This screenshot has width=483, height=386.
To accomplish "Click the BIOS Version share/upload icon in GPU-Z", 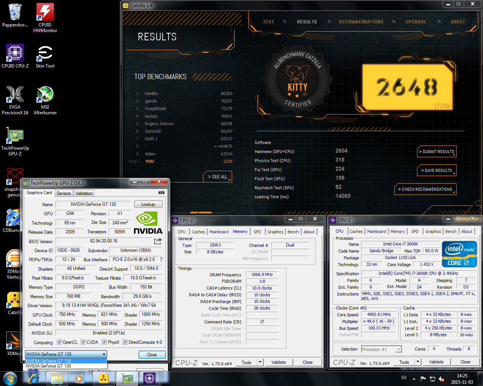I will coord(158,241).
